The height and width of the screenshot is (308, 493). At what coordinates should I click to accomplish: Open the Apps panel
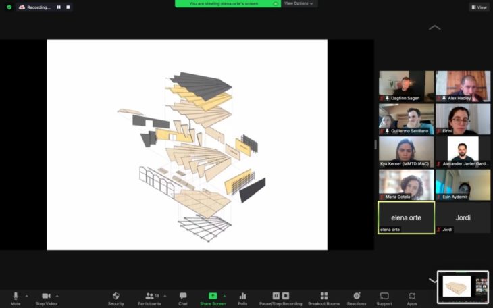412,297
